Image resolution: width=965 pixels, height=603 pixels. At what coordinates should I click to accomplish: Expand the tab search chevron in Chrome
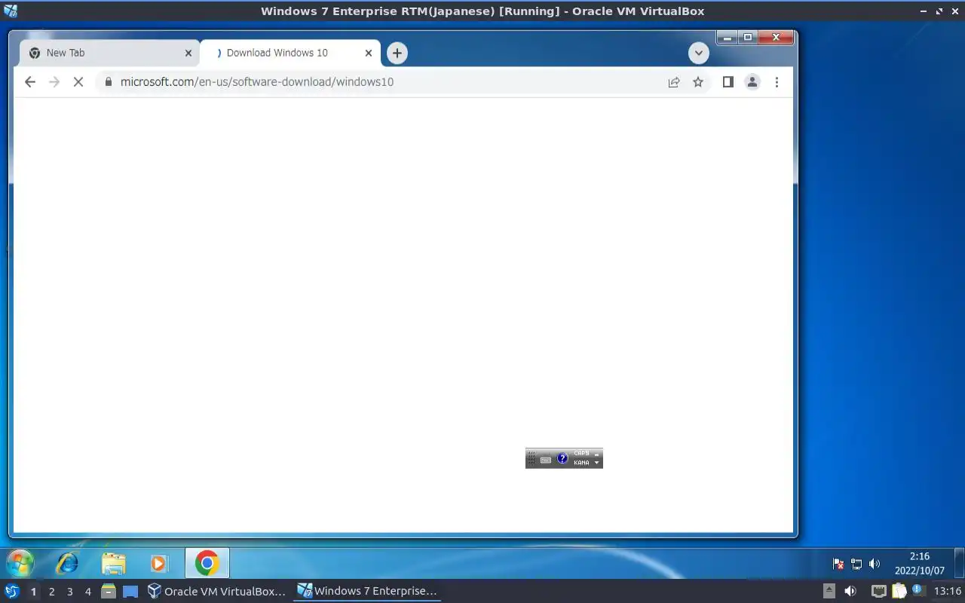click(699, 54)
